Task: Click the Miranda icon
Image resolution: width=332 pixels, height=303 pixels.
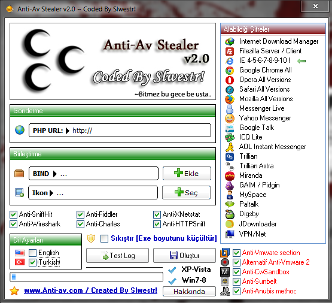Action: pos(230,175)
